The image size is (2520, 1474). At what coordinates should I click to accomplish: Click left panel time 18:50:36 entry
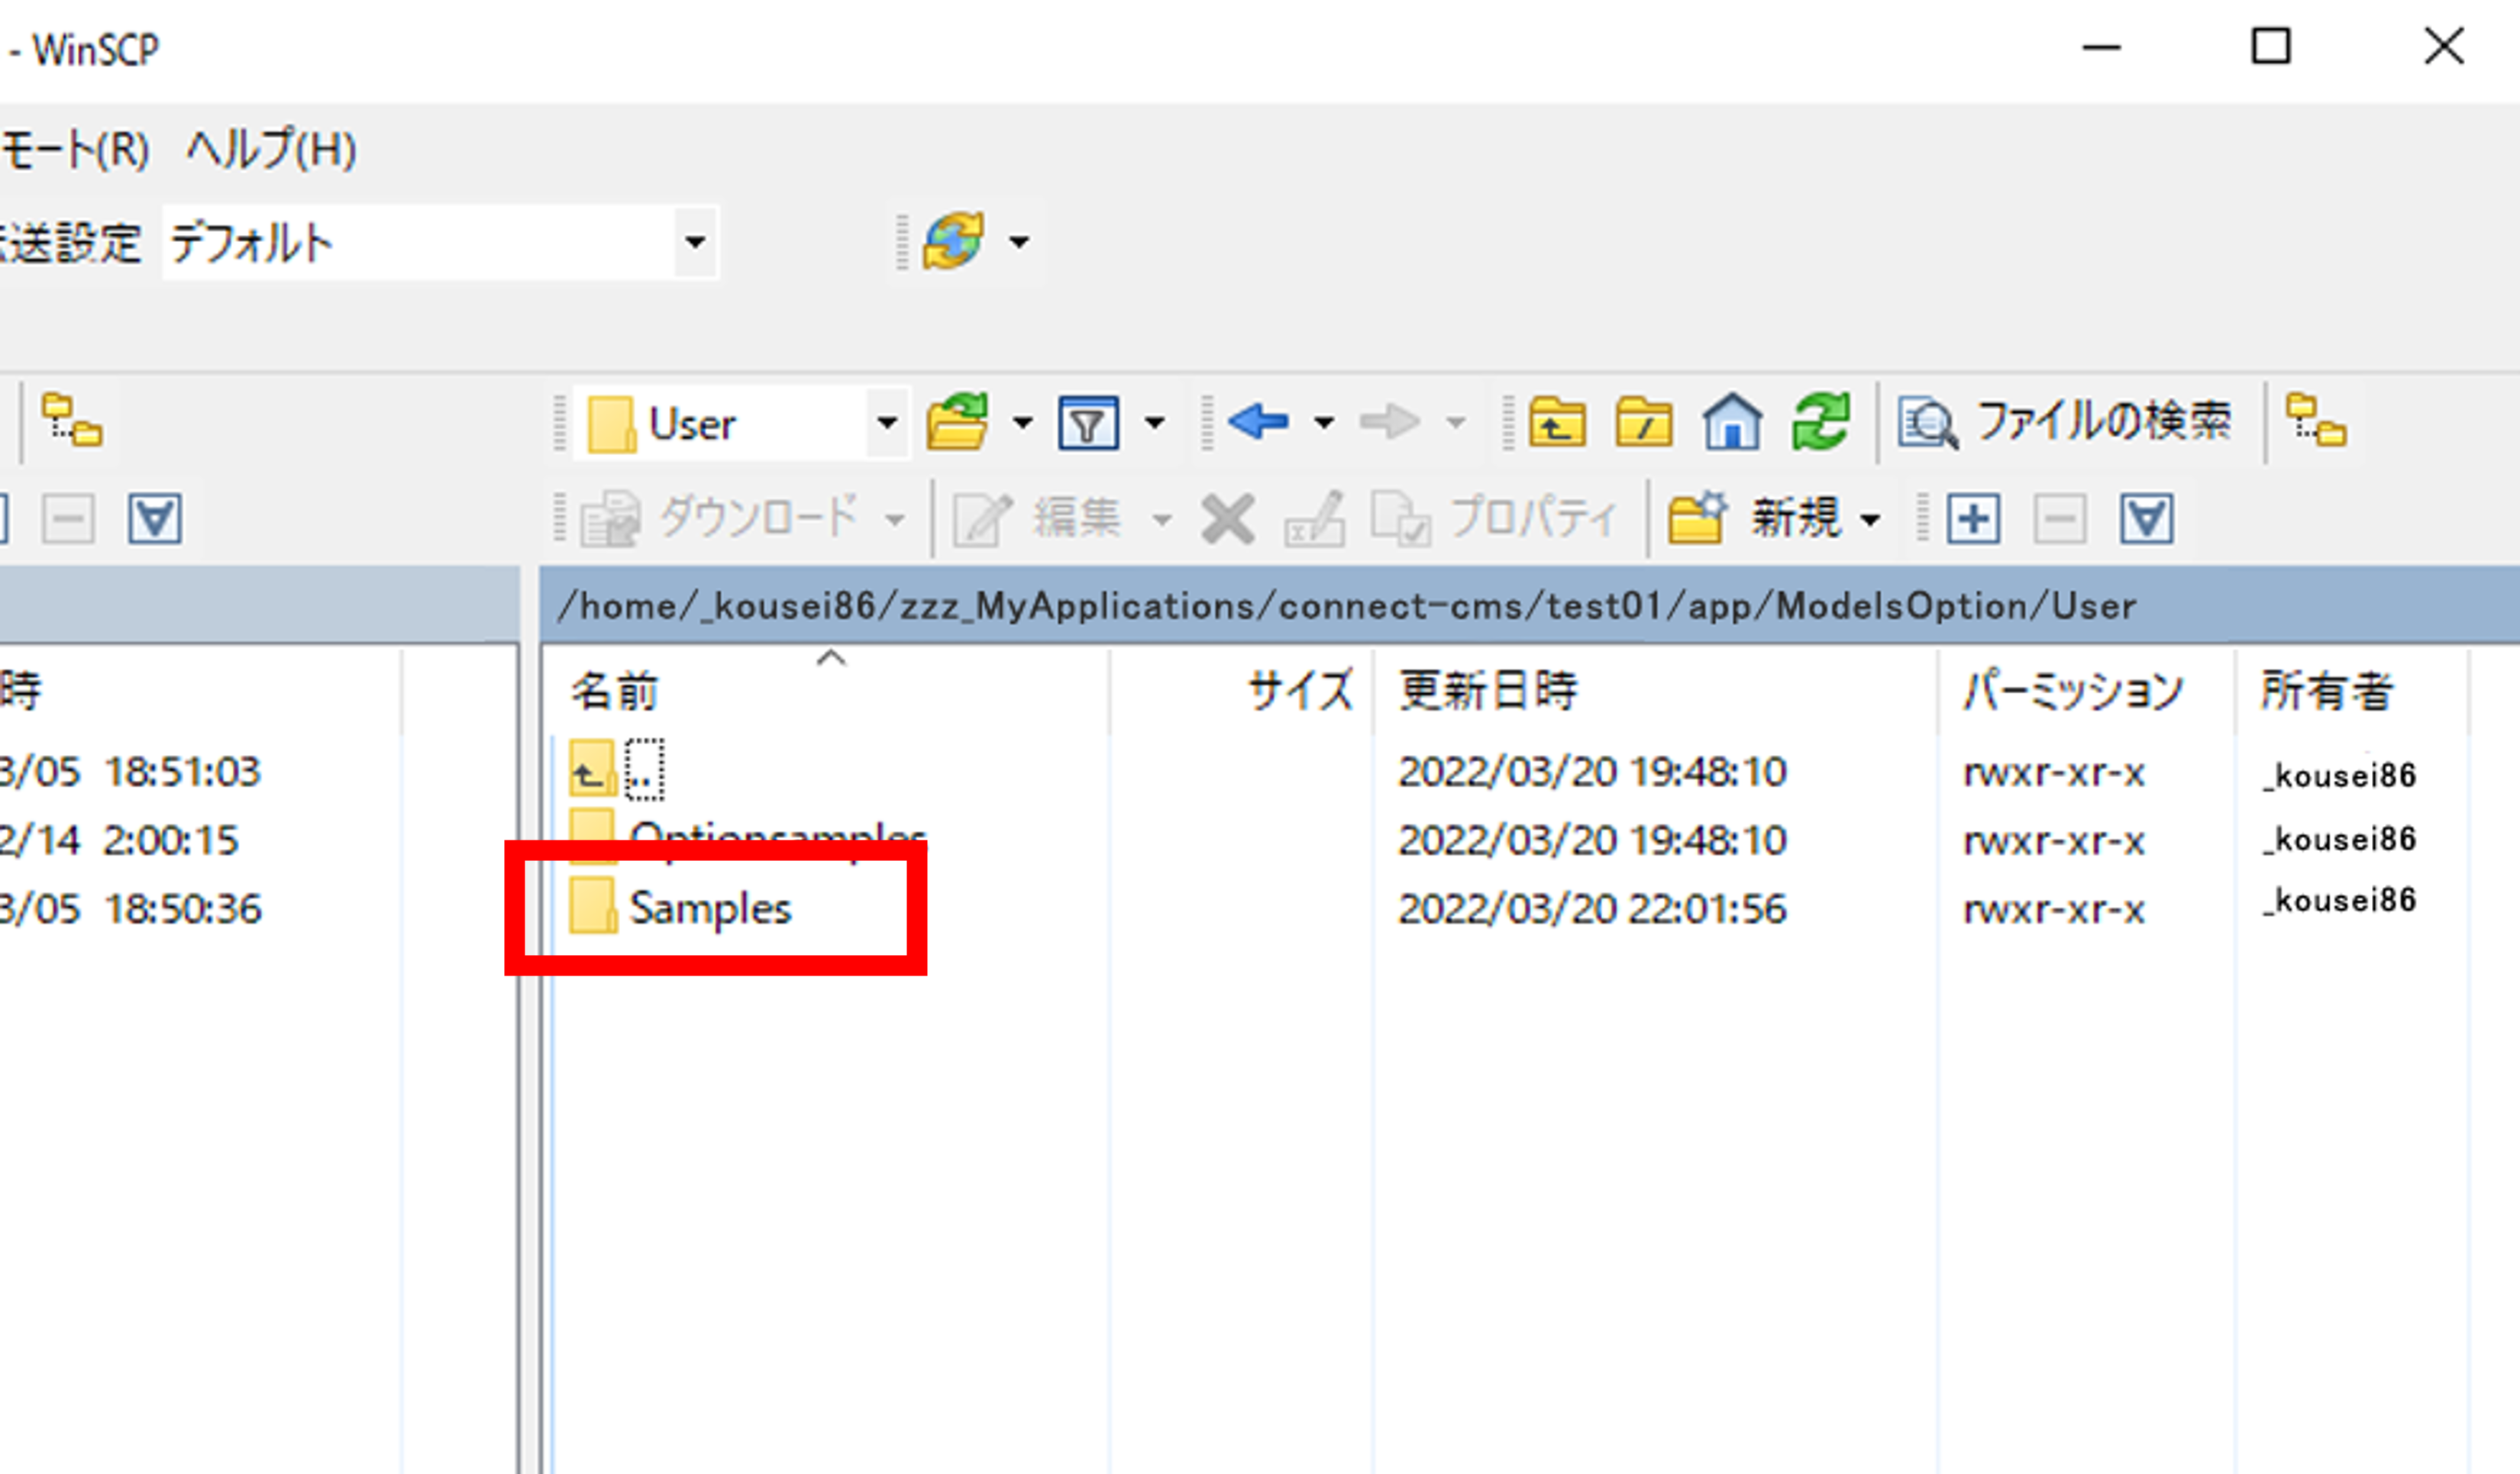(183, 908)
